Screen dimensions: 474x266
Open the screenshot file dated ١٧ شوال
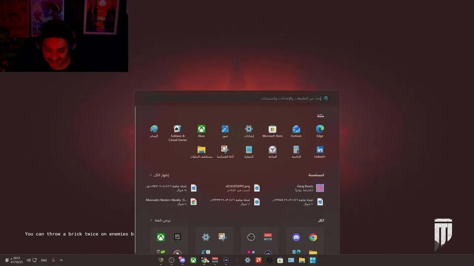pyautogui.click(x=171, y=188)
